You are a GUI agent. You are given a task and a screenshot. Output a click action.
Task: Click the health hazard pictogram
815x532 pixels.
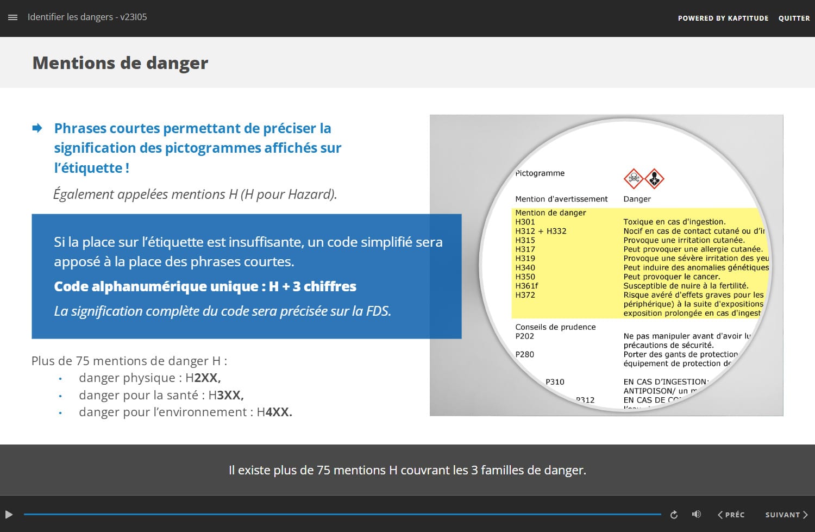click(655, 178)
